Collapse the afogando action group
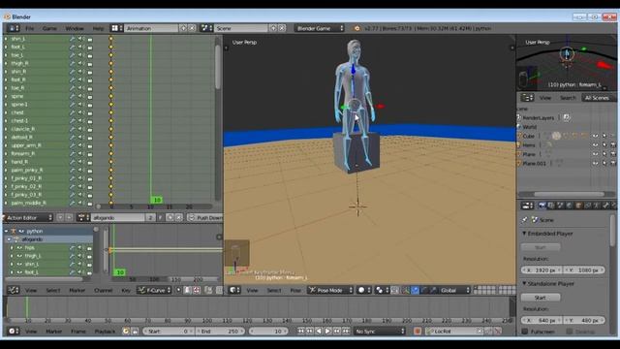This screenshot has width=620, height=349. (x=9, y=239)
